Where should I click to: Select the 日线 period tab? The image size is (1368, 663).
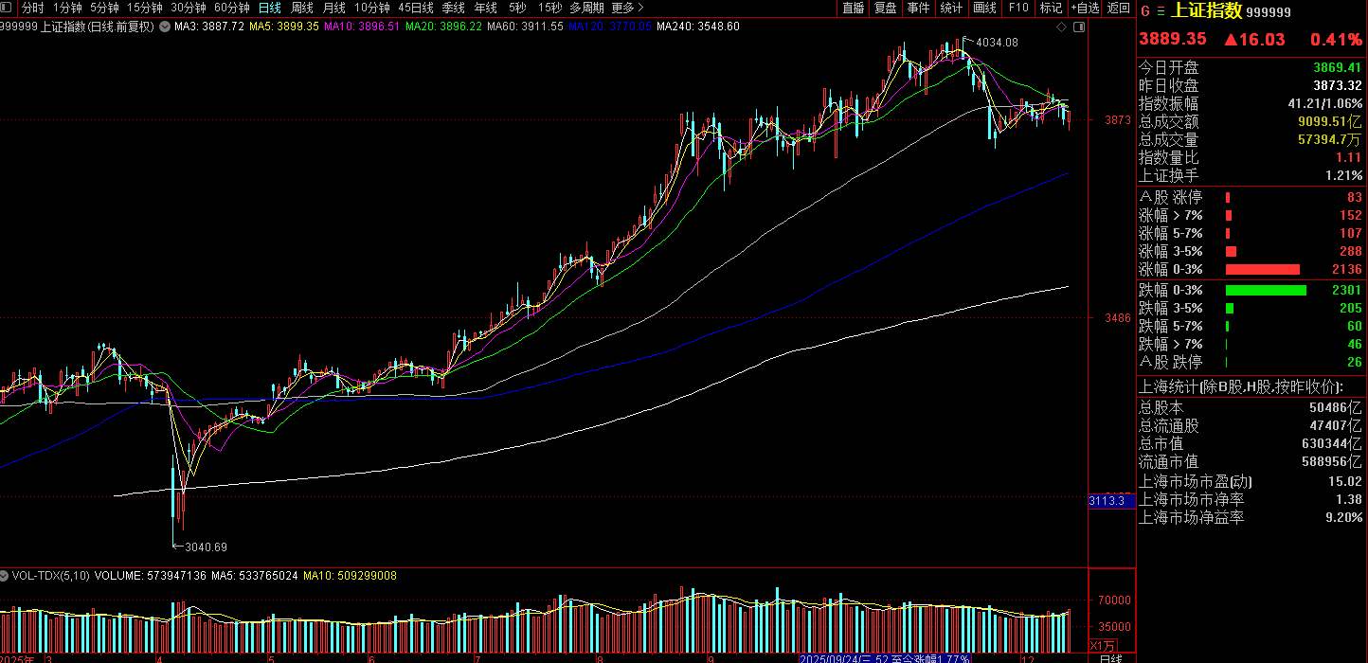pos(270,8)
